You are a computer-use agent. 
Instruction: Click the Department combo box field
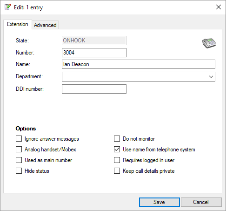(x=139, y=76)
